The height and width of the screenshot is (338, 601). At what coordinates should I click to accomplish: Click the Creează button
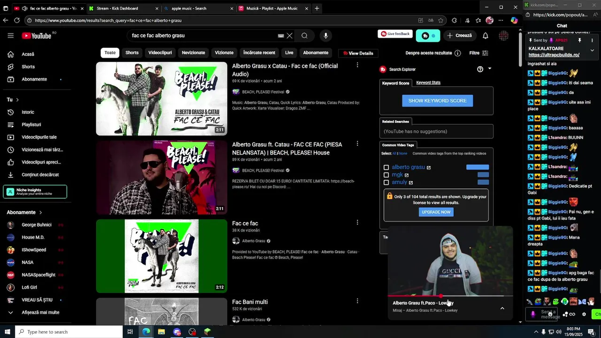coord(460,36)
